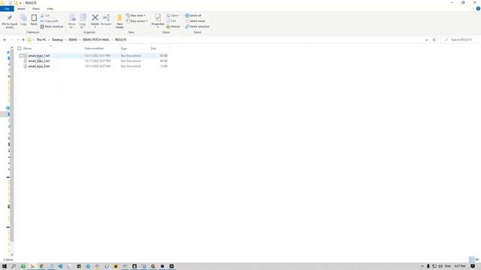Screen dimensions: 481x270
Task: Click inside the Search RESULTS box
Action: (459, 40)
